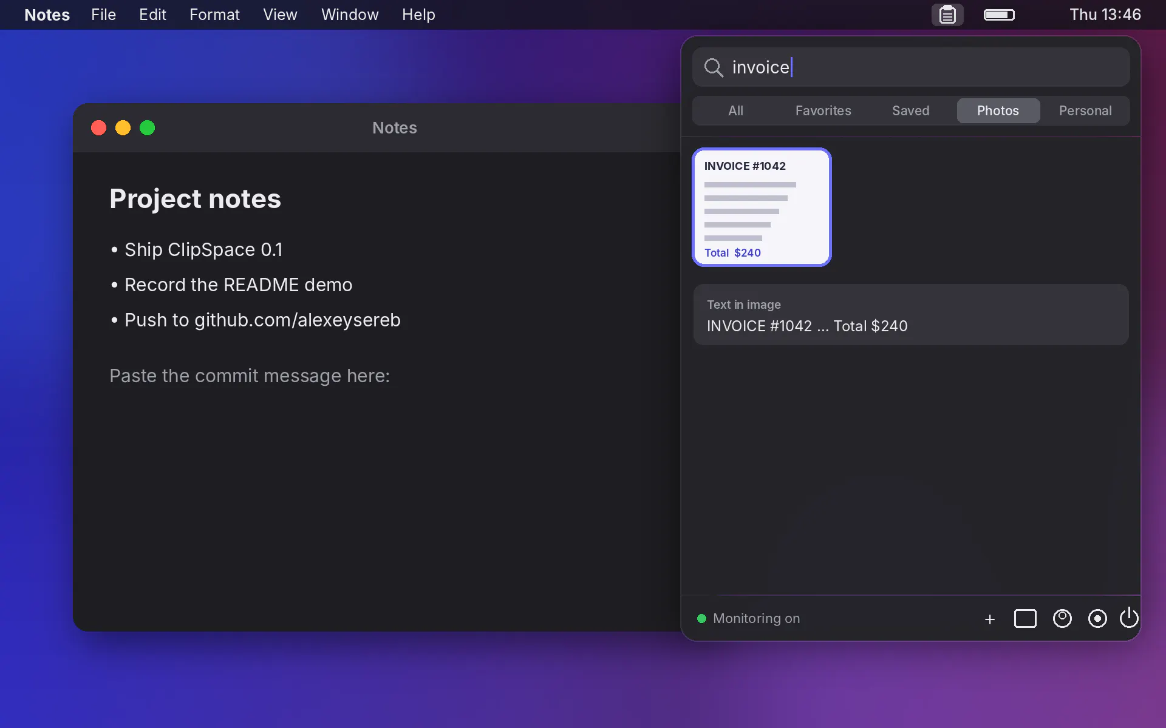Click the 'Text in image' result card
The height and width of the screenshot is (728, 1166).
(911, 315)
